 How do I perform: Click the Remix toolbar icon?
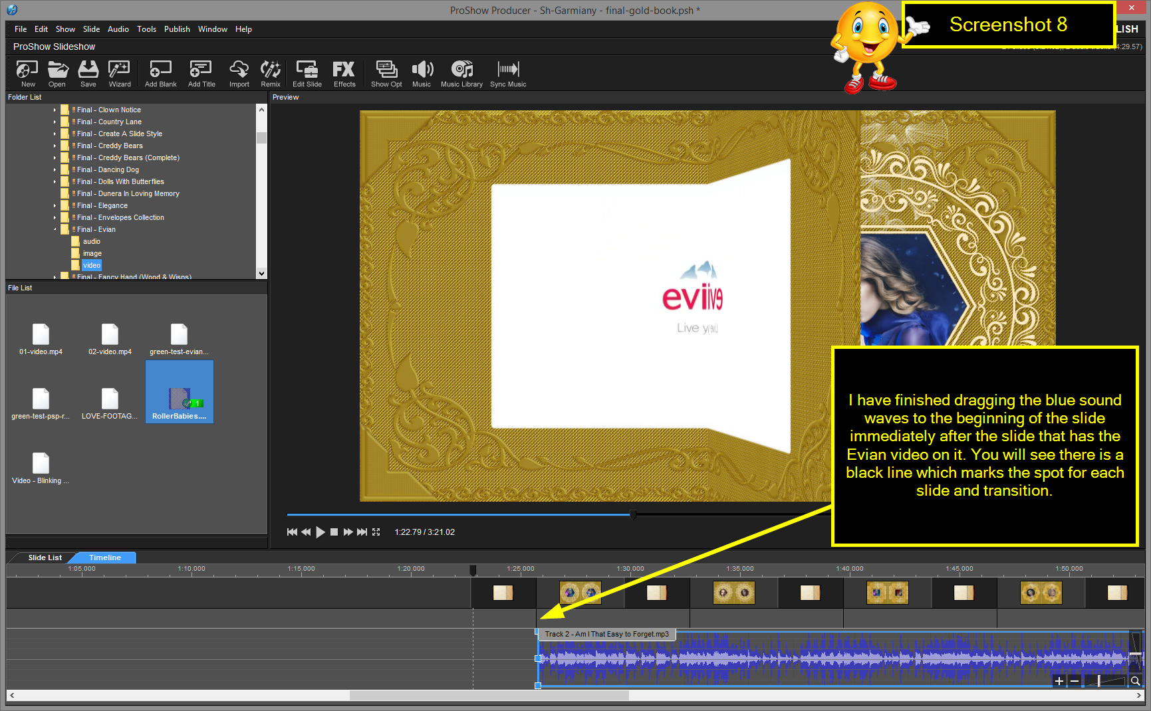(x=271, y=73)
